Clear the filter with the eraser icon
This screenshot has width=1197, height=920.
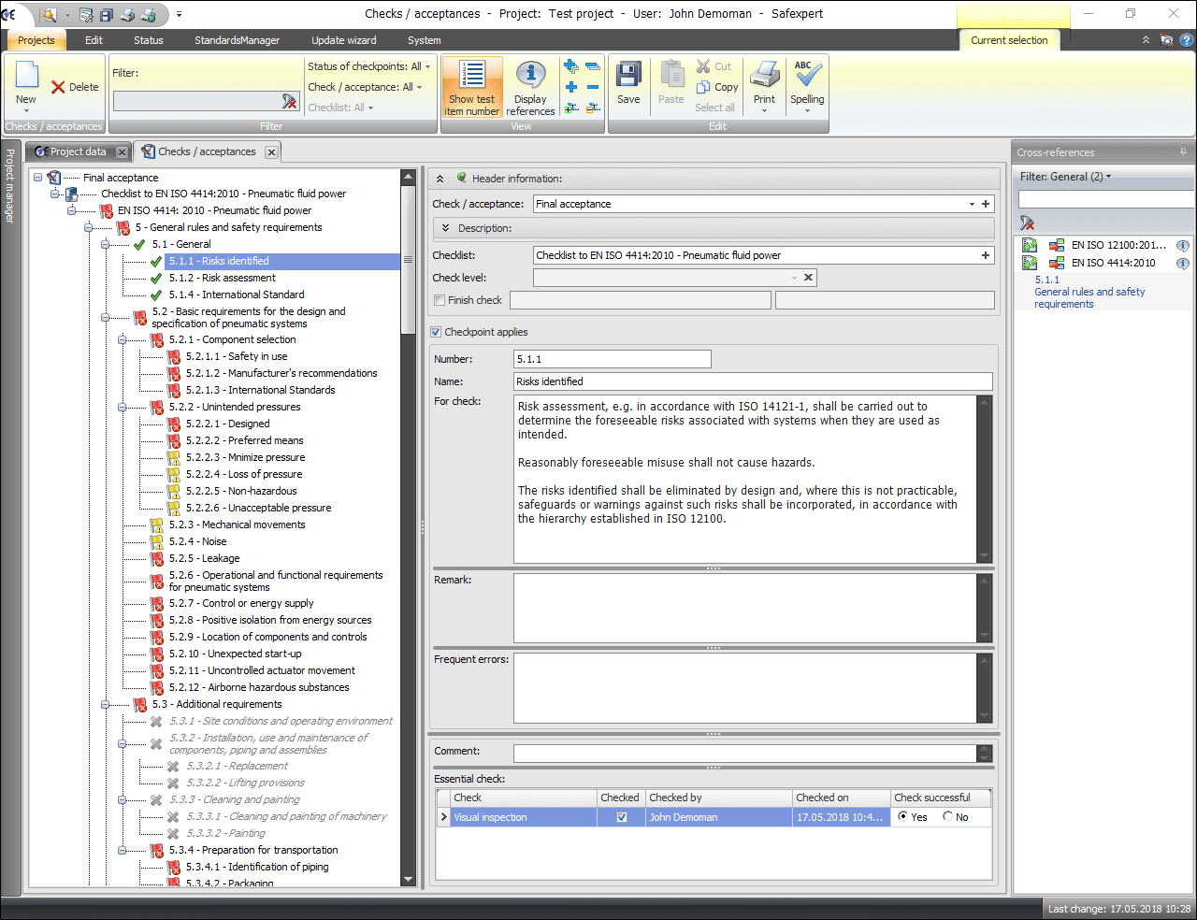click(290, 101)
